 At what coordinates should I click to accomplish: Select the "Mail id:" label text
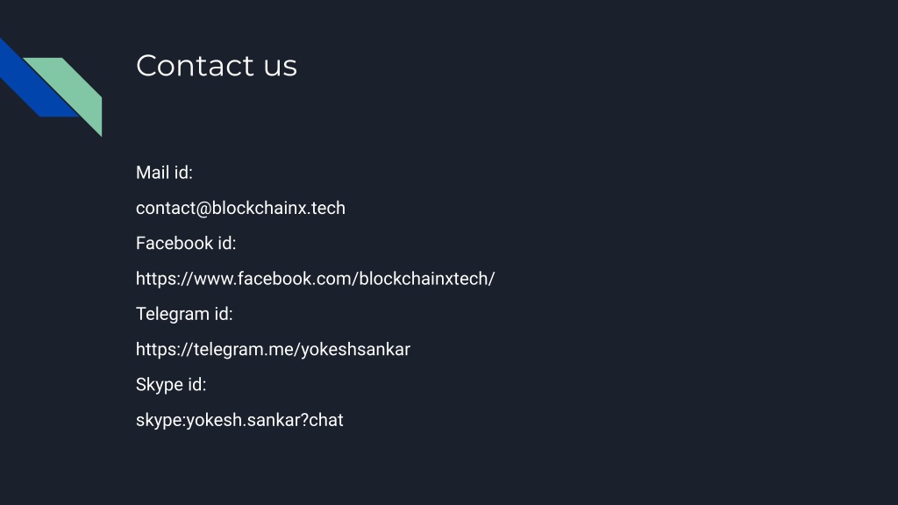pyautogui.click(x=164, y=173)
